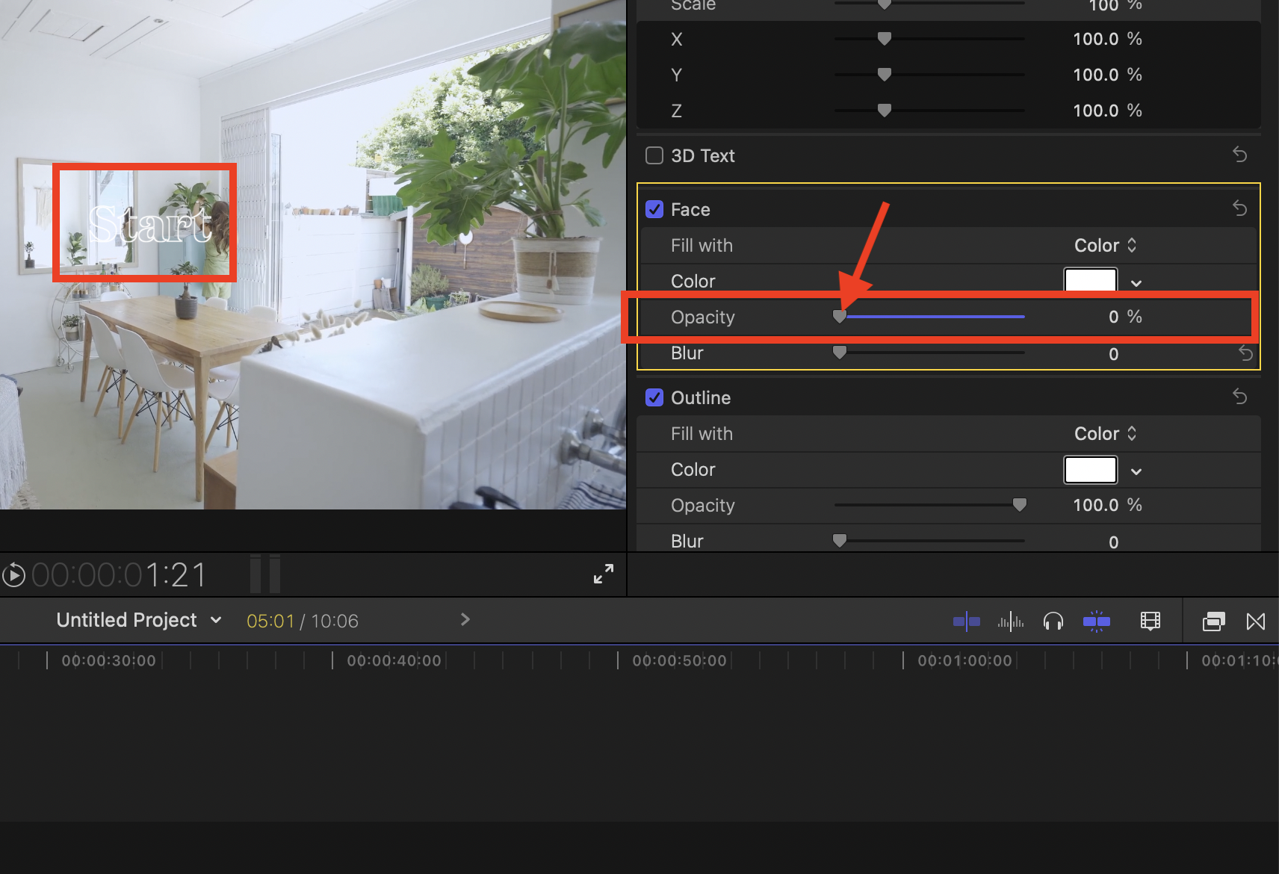Click the viewer timecode 00:00:01:21
The image size is (1279, 874).
(x=119, y=575)
